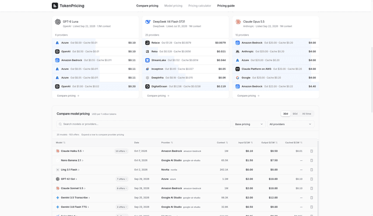The image size is (373, 216).
Task: Expand the 7 offers on GPT-6.1 Sol
Action: (122, 179)
